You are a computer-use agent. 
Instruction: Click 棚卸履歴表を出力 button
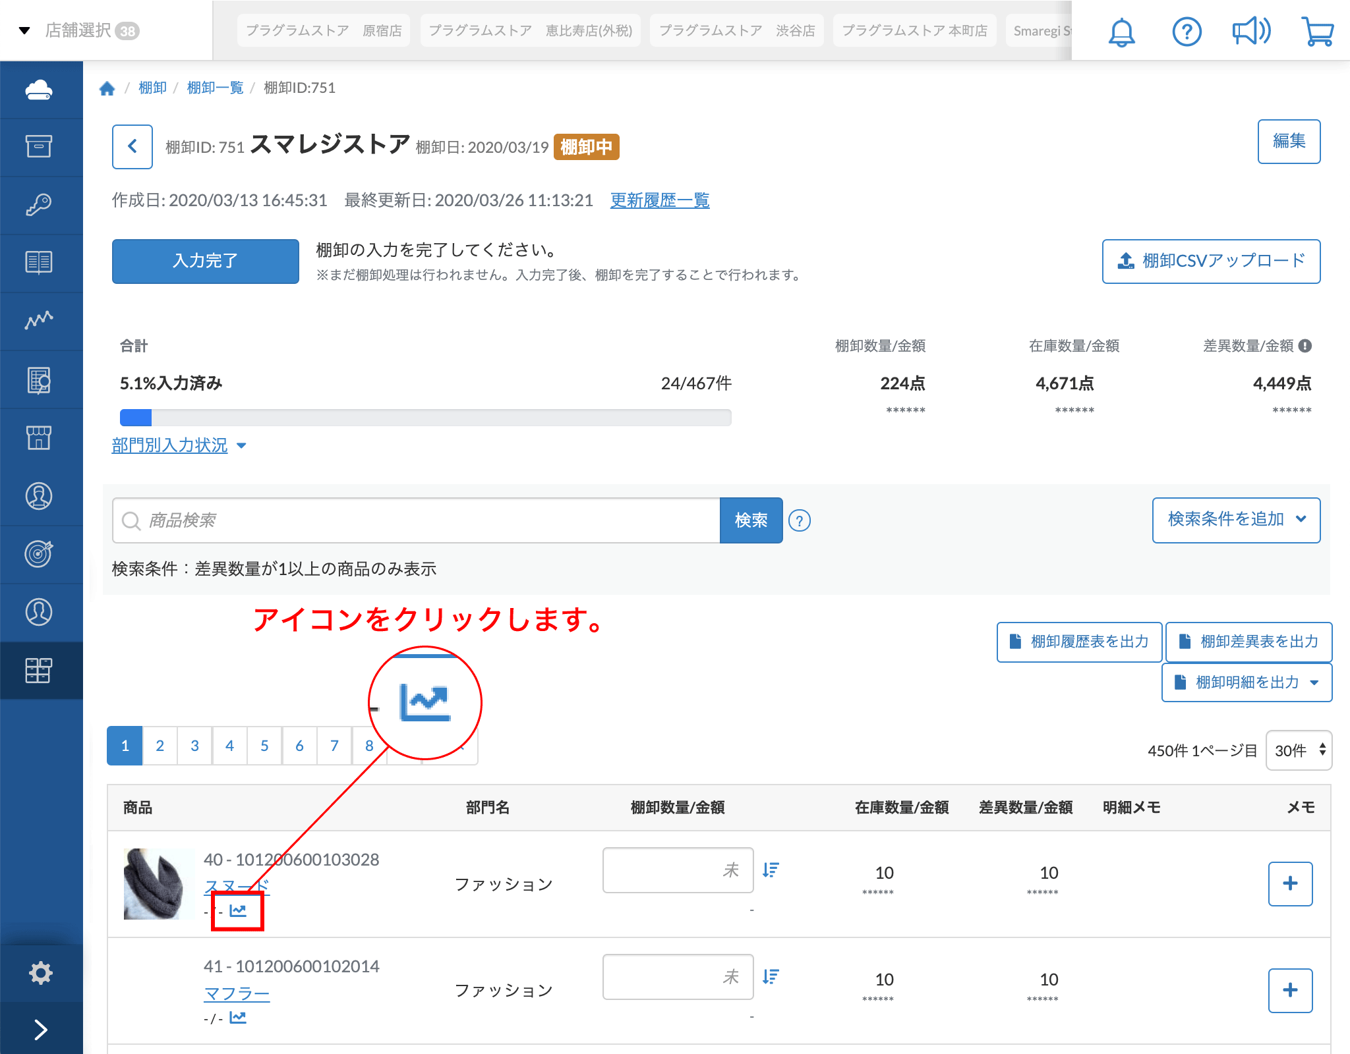click(x=1079, y=642)
